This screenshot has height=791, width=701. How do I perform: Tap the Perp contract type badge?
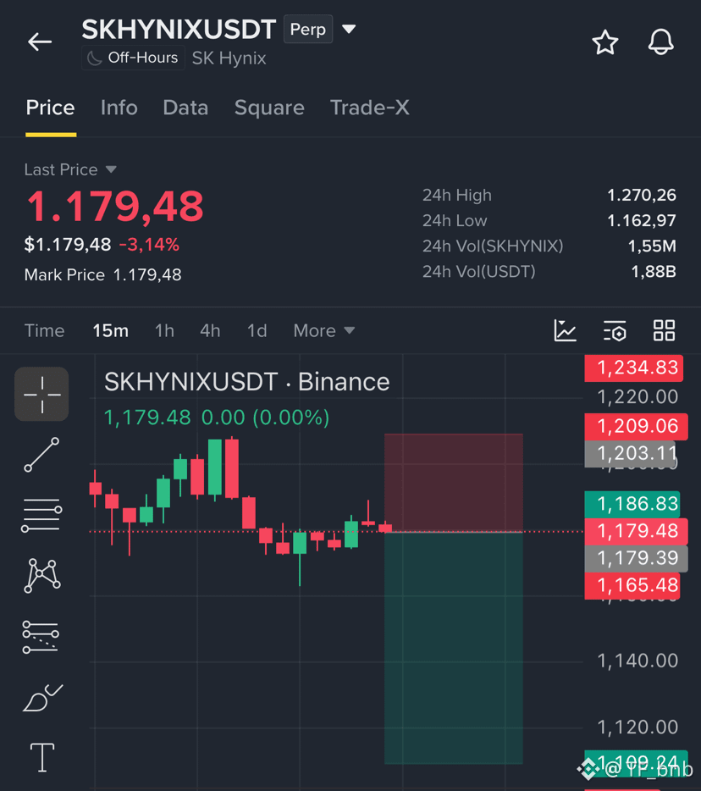307,30
